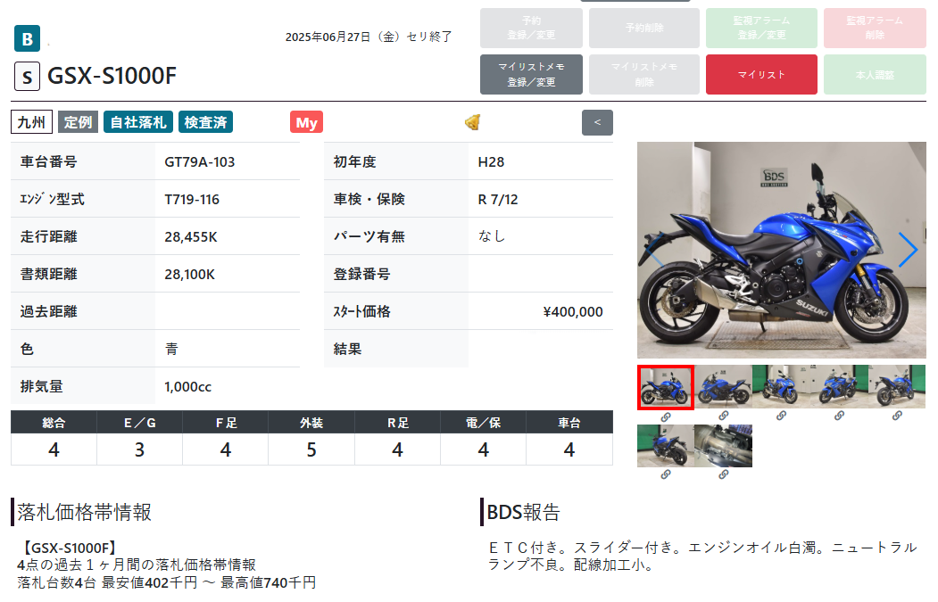Screen dimensions: 938x602
Task: Click the 過去距離 label
Action: pos(48,312)
